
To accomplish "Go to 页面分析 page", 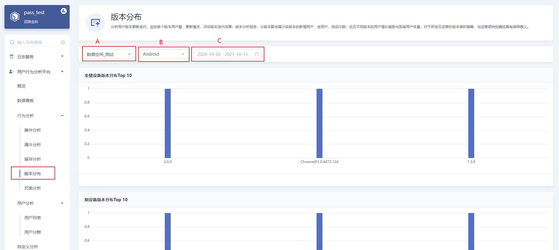I will click(33, 188).
